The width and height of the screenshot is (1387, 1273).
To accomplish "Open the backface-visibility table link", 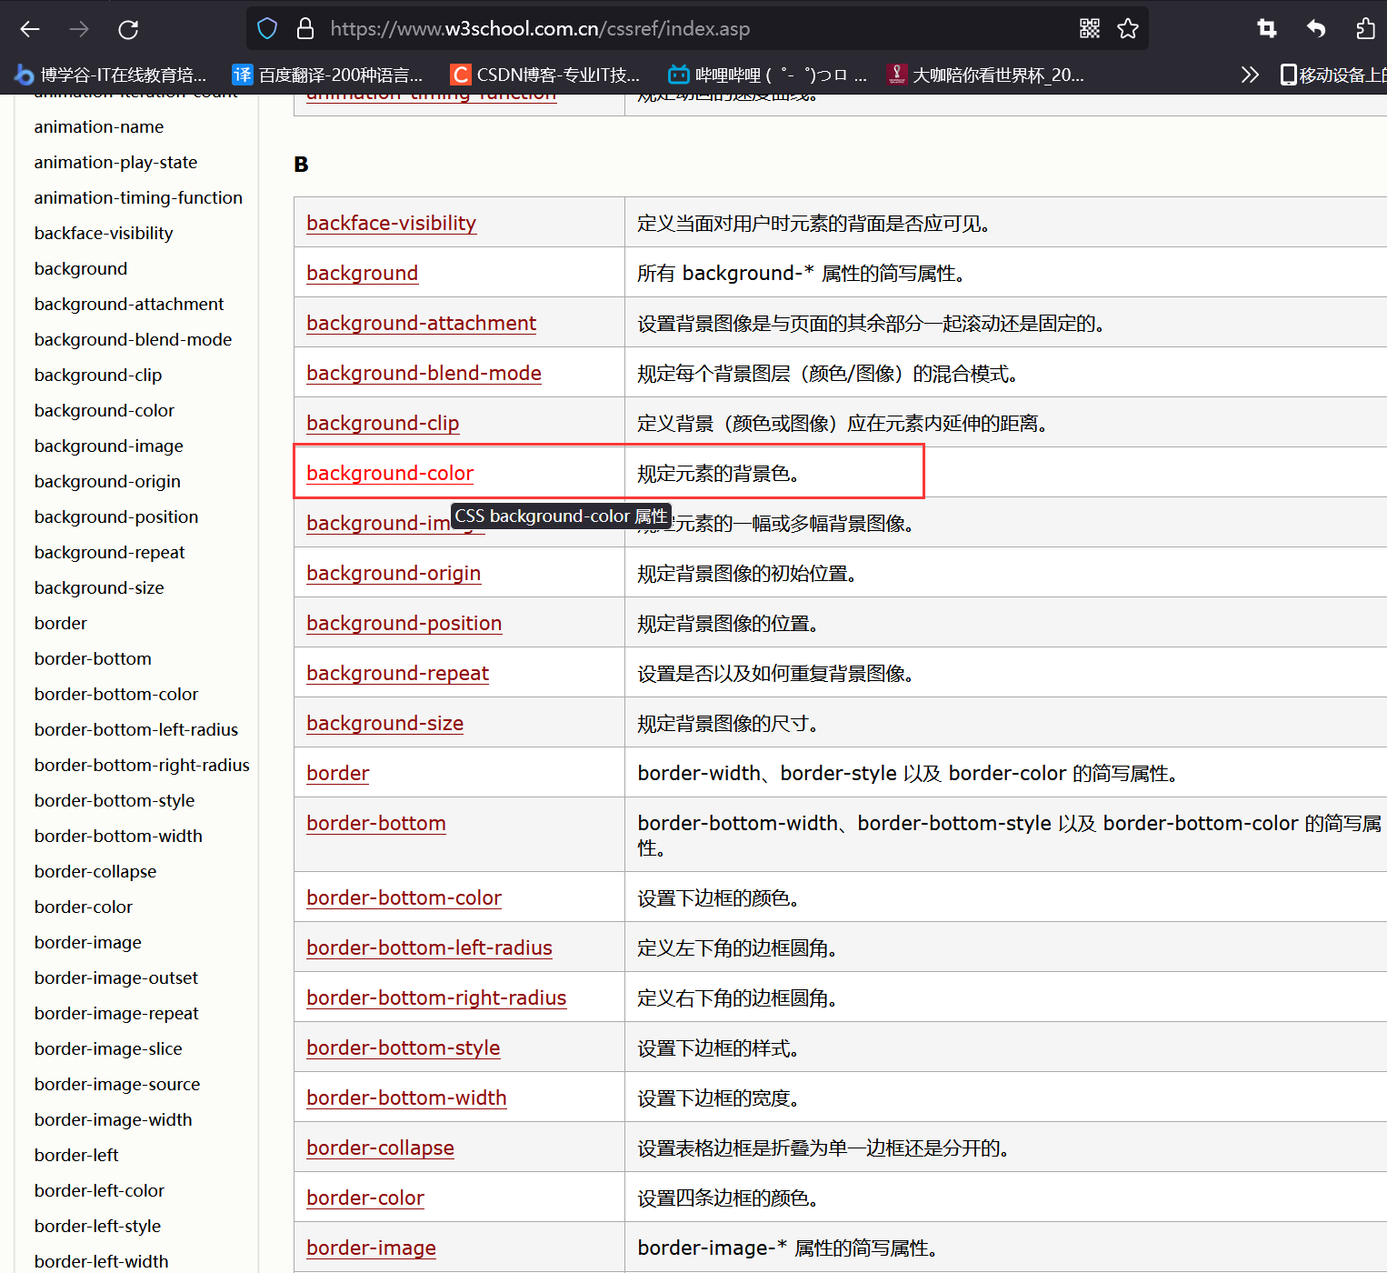I will (x=391, y=223).
